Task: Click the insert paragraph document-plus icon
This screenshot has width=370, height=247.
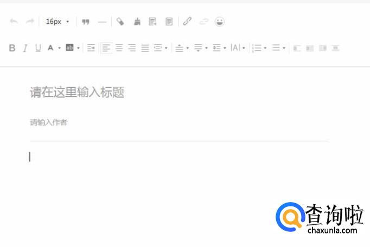Action: tap(152, 22)
